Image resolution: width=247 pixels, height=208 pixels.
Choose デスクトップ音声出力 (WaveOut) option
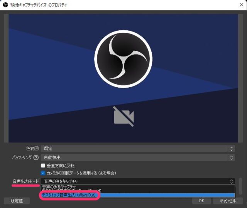pyautogui.click(x=69, y=195)
